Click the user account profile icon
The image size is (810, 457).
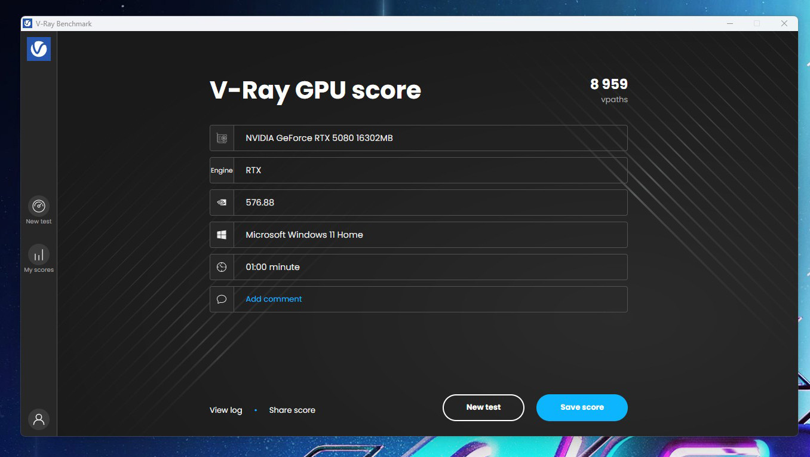[39, 419]
